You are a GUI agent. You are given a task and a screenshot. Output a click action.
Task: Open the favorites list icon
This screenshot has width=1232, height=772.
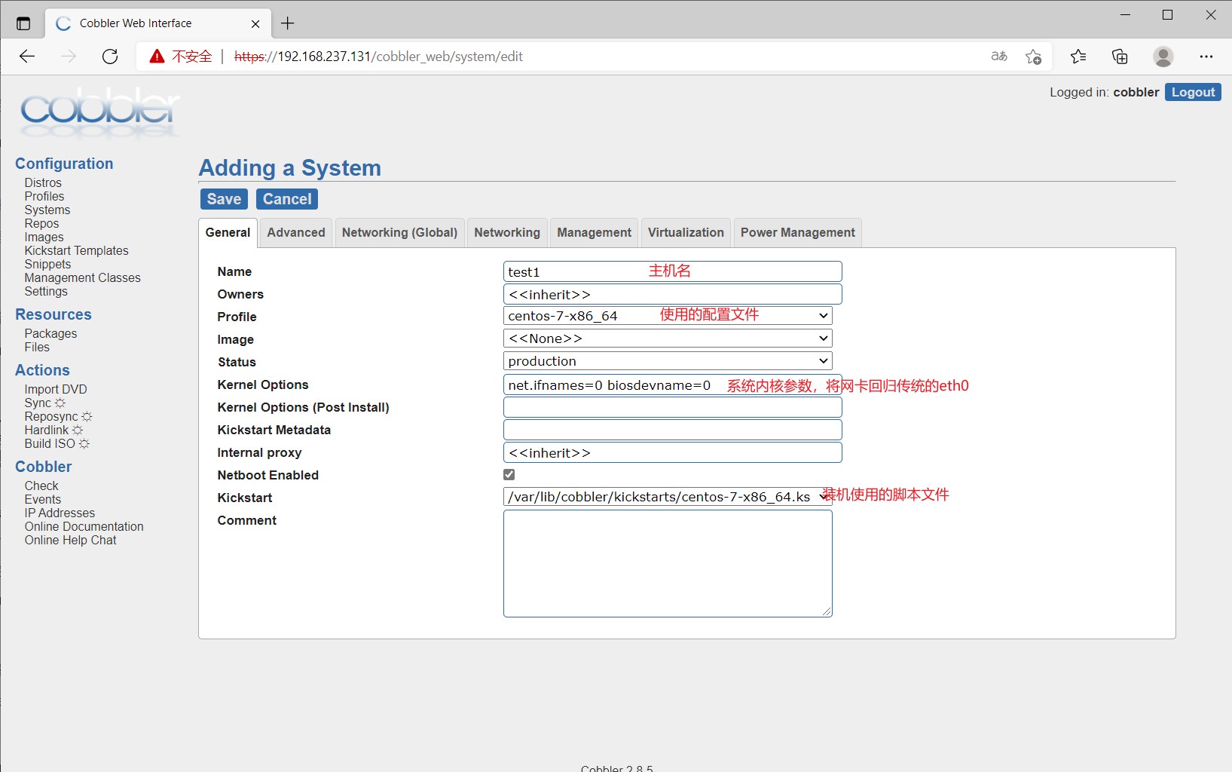[1078, 57]
